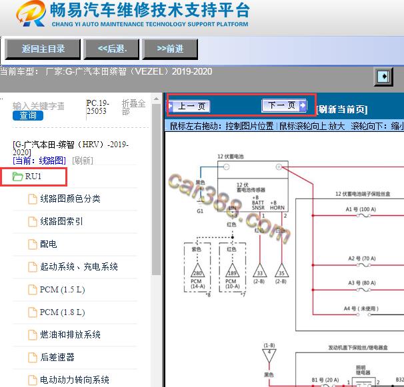The image size is (404, 387).
Task: Click the triangle connector 33 (2-B)
Action: click(x=260, y=270)
